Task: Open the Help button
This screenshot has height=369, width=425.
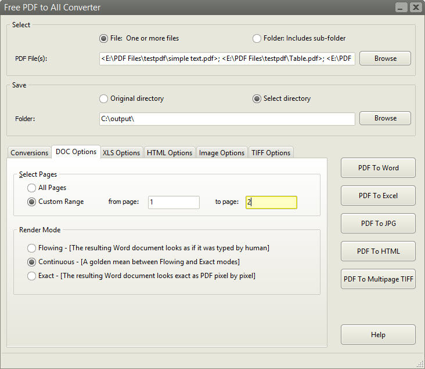Action: 378,335
